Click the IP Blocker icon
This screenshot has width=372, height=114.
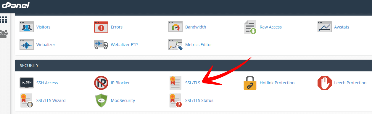pos(101,83)
